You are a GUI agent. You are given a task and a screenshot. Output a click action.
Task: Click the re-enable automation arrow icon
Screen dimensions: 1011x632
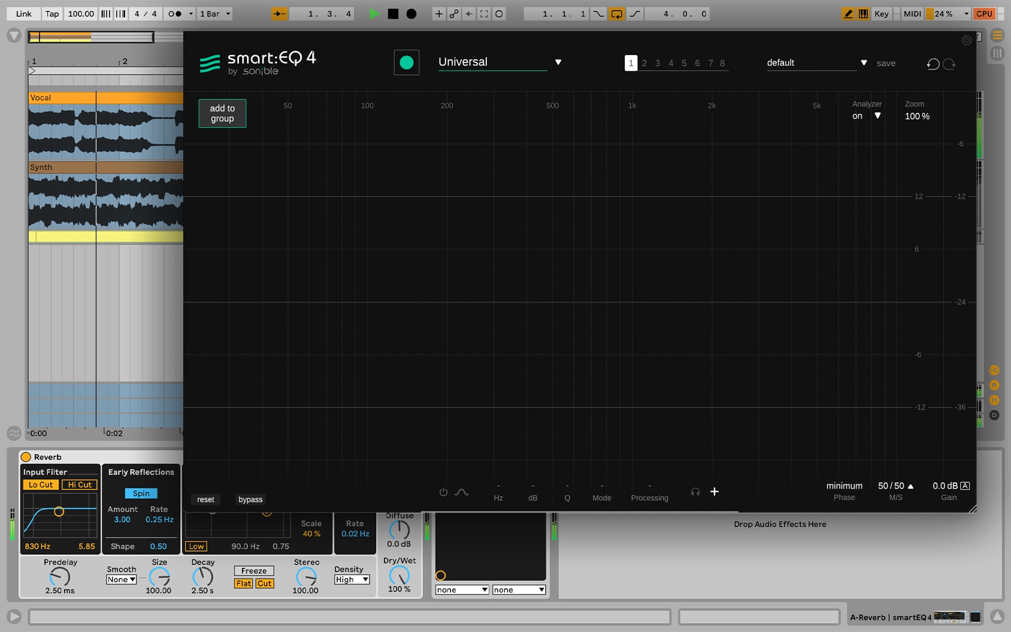[469, 14]
